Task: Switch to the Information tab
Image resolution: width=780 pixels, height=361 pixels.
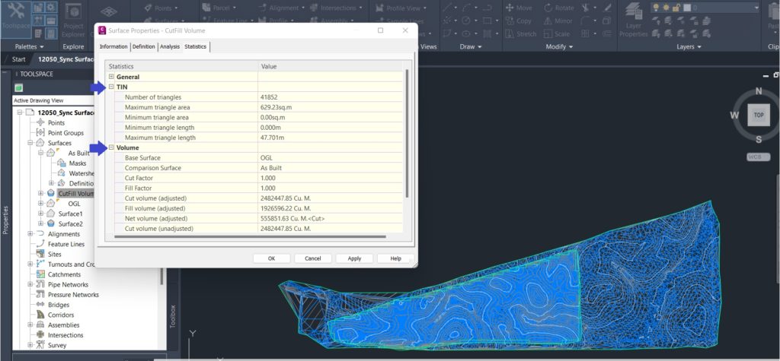Action: coord(113,46)
